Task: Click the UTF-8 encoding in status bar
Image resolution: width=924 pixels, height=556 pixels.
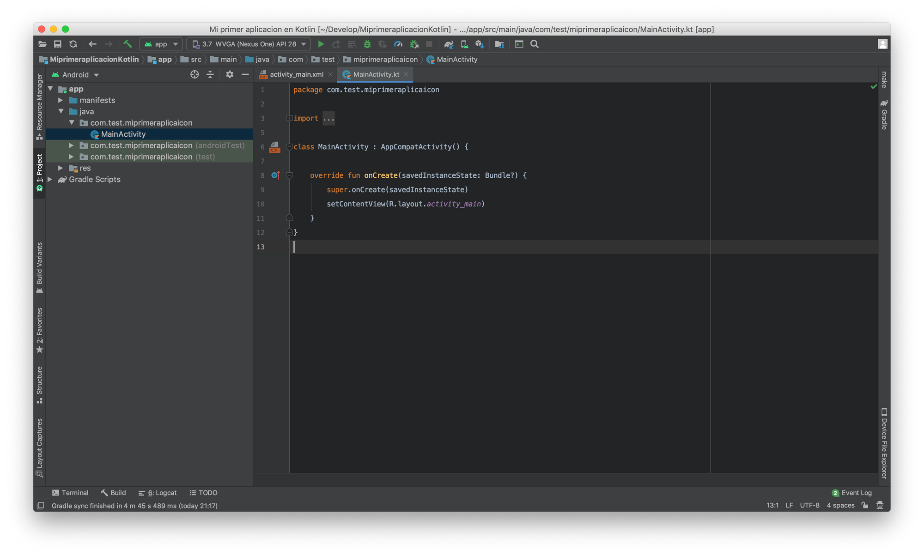Action: click(x=809, y=505)
